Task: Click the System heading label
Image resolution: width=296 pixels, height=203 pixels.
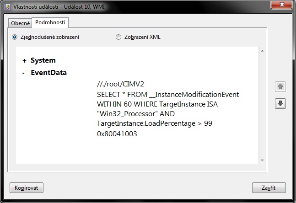Action: click(43, 60)
